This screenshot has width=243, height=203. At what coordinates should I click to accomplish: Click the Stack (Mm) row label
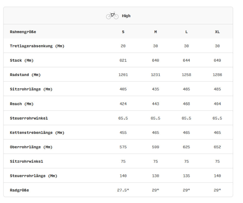tap(22, 60)
